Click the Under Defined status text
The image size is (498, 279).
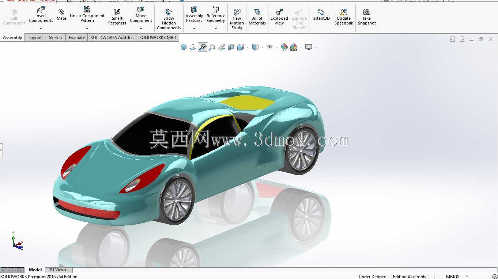coord(373,276)
